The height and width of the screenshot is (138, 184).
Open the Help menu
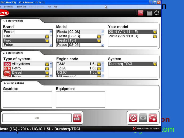[x=56, y=7]
